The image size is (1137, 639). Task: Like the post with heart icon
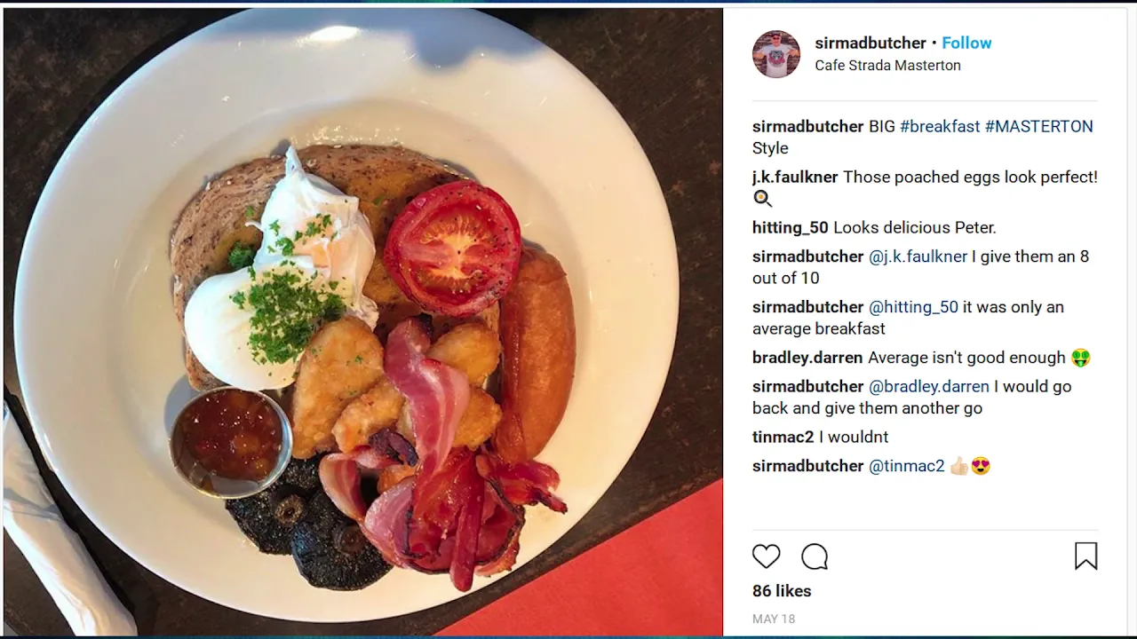[x=766, y=556]
